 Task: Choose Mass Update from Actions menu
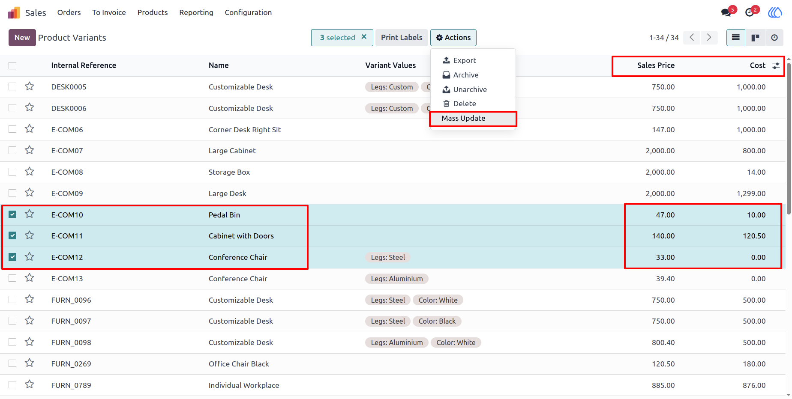click(x=473, y=119)
